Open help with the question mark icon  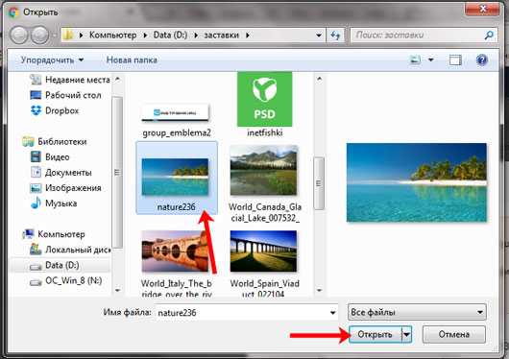coord(482,60)
